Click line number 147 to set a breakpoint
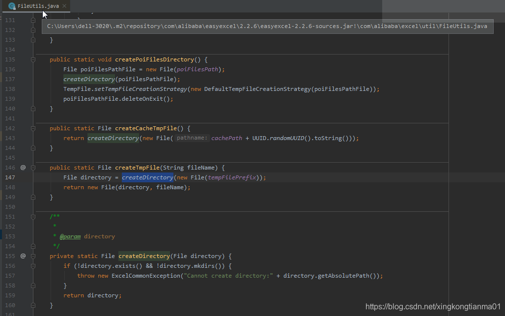 click(10, 177)
